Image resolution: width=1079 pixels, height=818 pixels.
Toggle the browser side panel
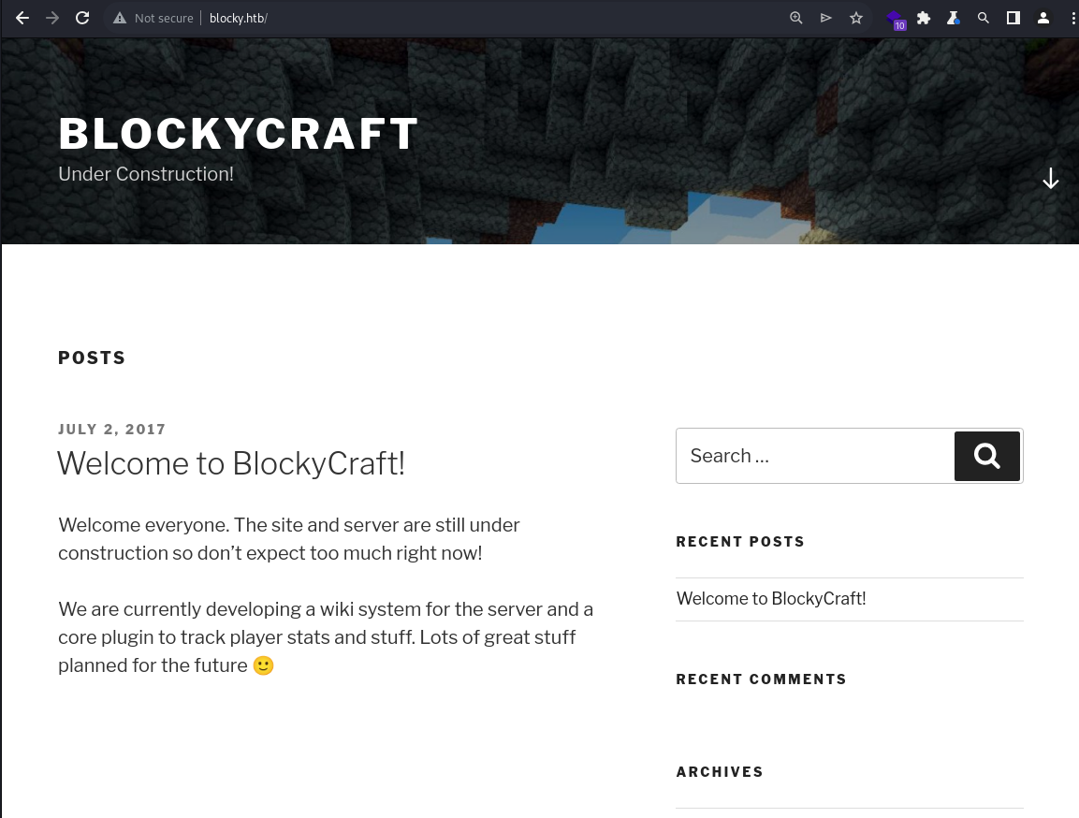[x=1013, y=18]
